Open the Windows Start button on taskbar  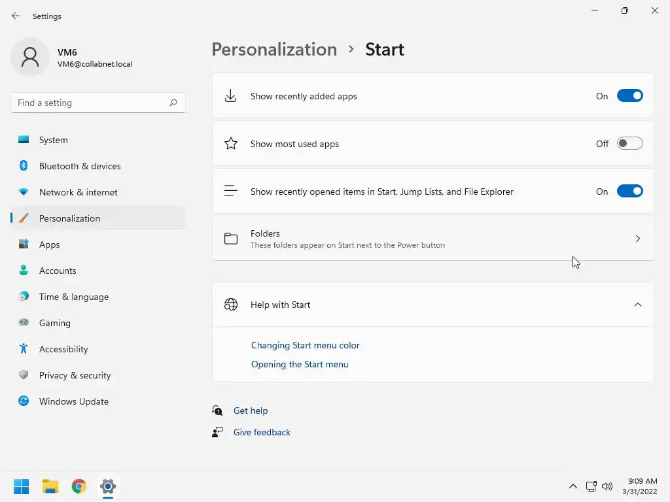click(x=22, y=486)
